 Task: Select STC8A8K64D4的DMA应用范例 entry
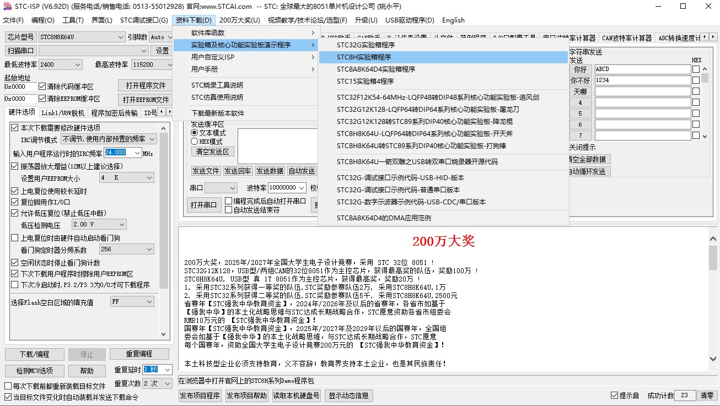[x=443, y=218]
